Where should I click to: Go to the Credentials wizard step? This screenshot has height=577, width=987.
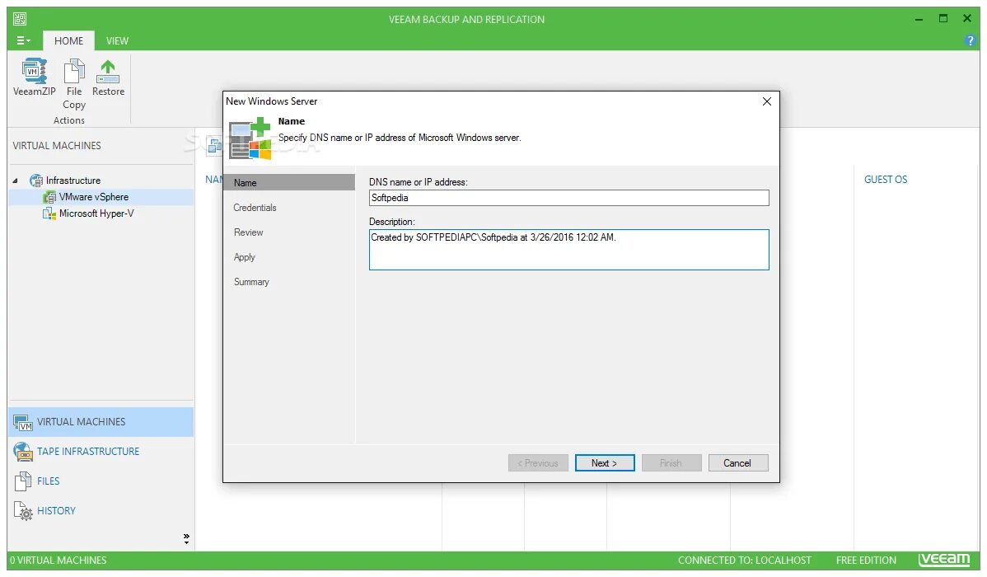click(x=255, y=208)
